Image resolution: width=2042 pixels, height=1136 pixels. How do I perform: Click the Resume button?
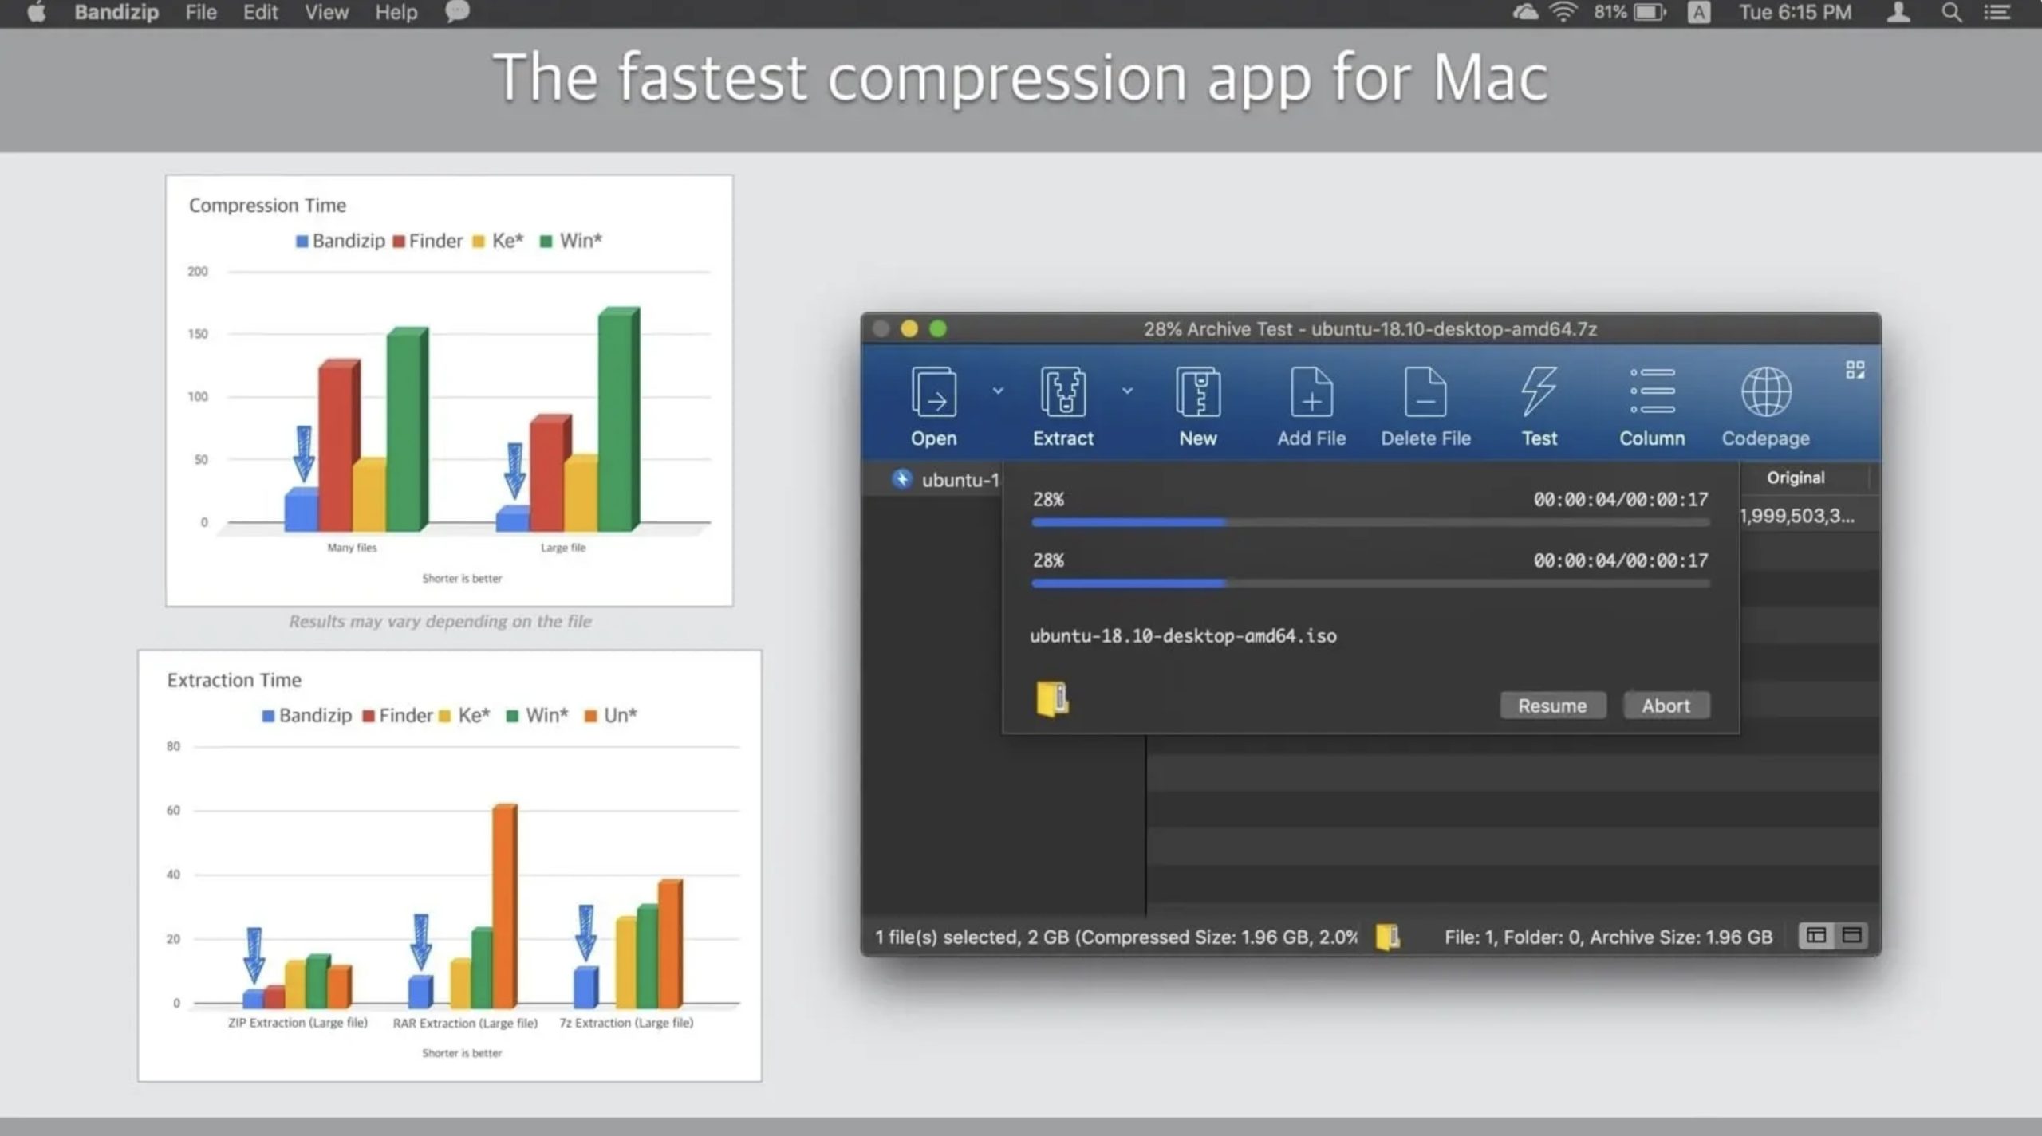[x=1552, y=705]
